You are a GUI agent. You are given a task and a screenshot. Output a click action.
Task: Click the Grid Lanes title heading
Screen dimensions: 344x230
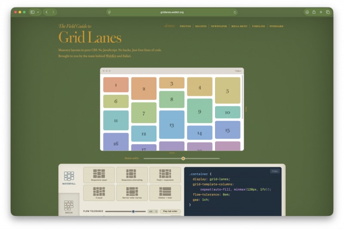(90, 37)
